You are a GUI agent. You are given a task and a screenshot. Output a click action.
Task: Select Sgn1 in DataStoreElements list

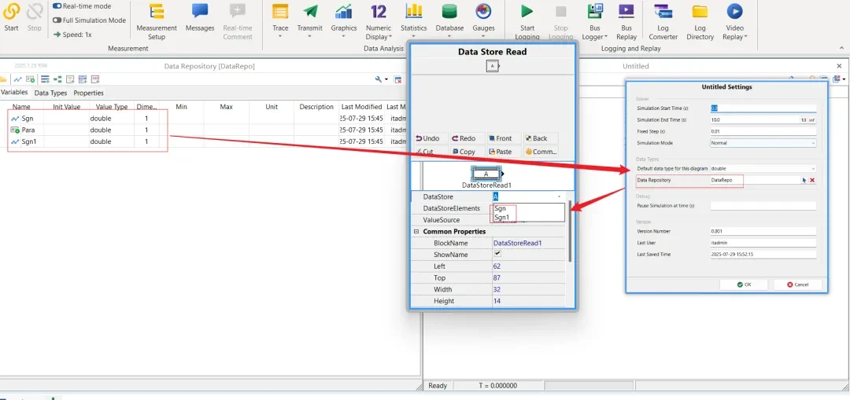[x=502, y=217]
